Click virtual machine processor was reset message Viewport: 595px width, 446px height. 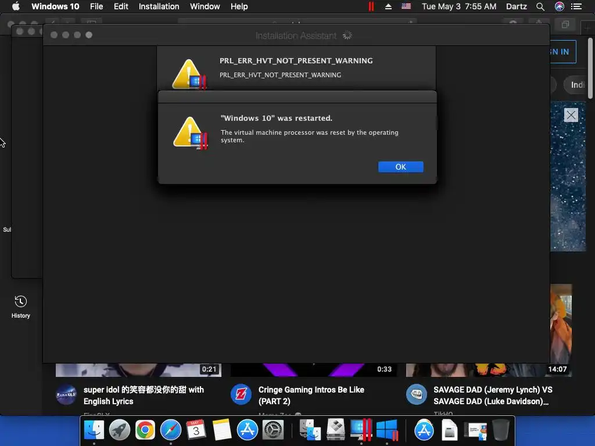point(309,136)
